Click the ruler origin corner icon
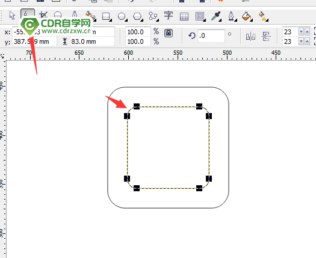The width and height of the screenshot is (316, 258). coord(2,56)
